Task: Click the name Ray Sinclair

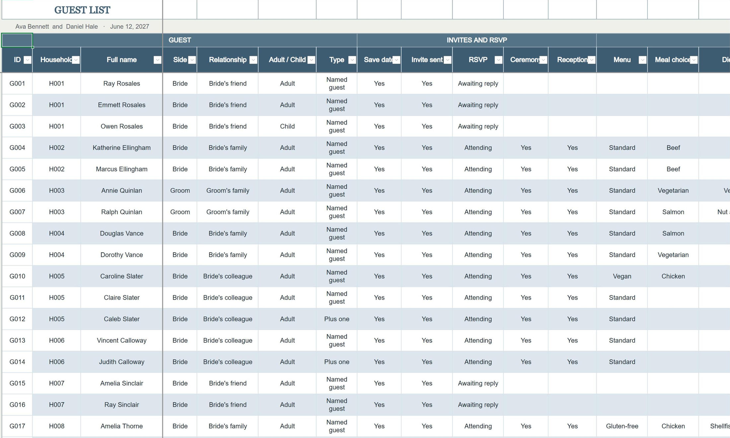Action: coord(122,405)
